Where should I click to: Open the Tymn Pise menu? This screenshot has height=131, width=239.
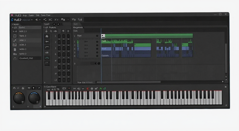[x=46, y=15]
